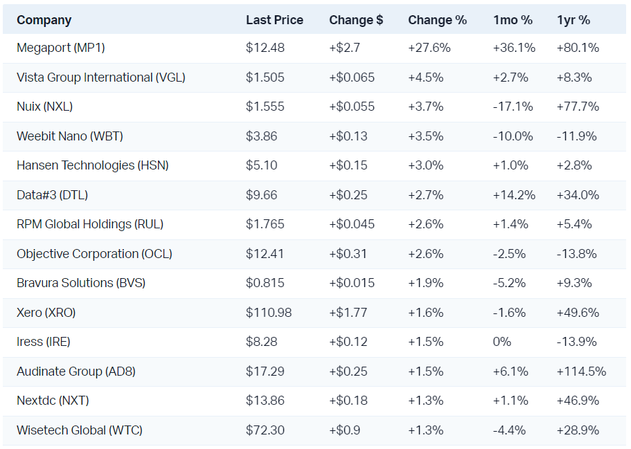Click the Xero (XRO) company name
The width and height of the screenshot is (631, 449).
pos(46,313)
